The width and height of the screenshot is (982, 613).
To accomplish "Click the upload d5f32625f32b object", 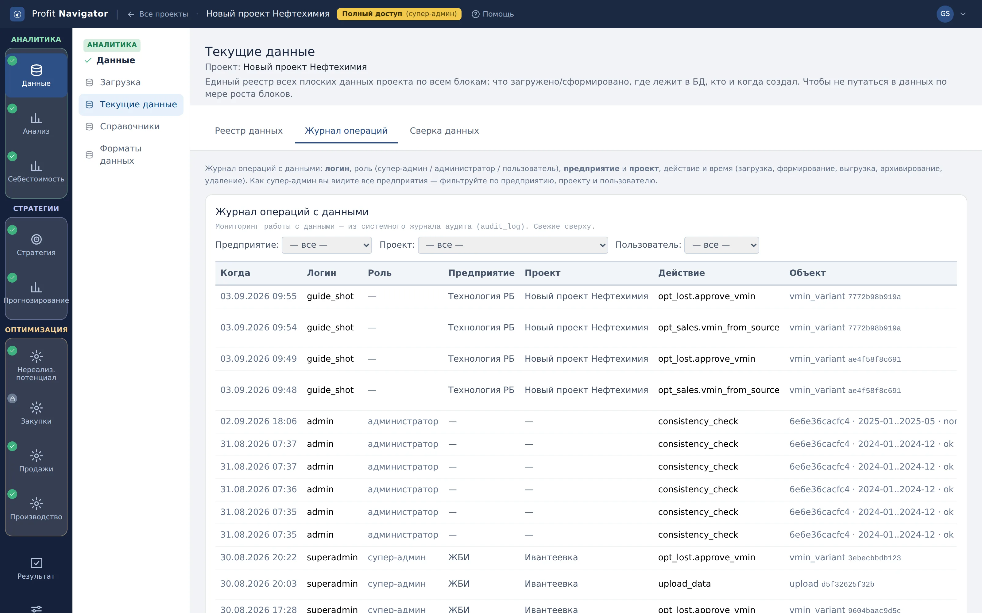I will pyautogui.click(x=831, y=584).
